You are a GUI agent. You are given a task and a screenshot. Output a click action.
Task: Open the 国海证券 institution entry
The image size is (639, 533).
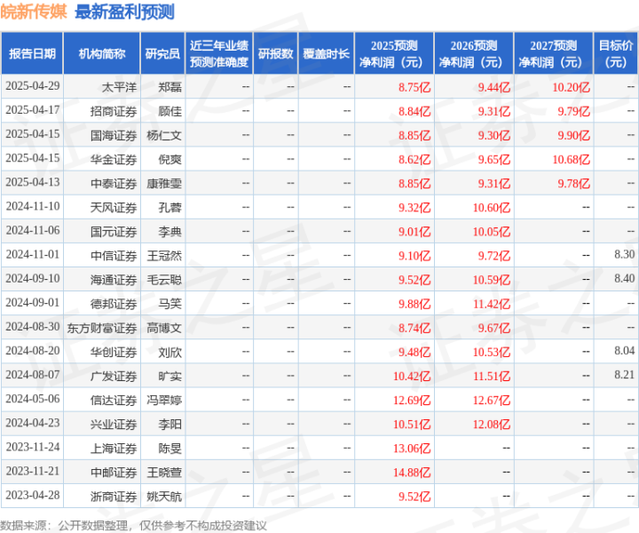pos(114,135)
